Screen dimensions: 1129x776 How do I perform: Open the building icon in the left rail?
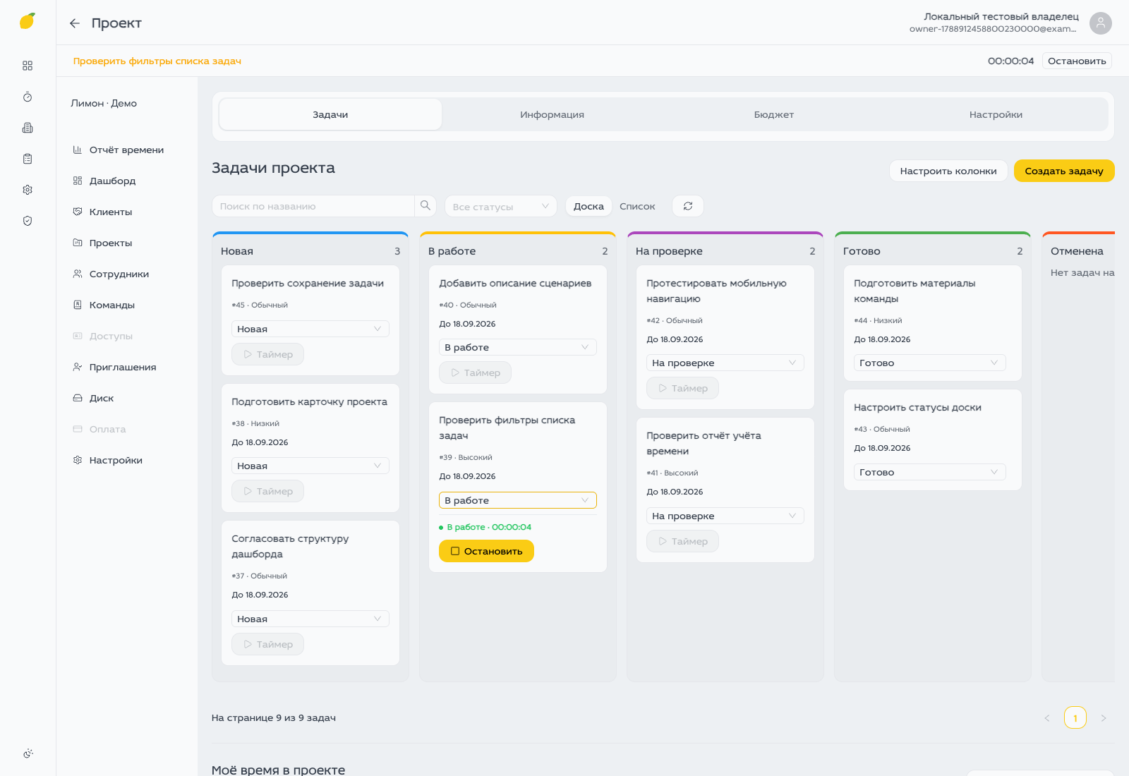(x=28, y=128)
